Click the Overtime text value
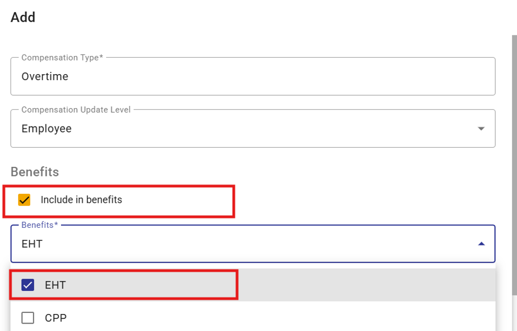The image size is (517, 331). [45, 76]
